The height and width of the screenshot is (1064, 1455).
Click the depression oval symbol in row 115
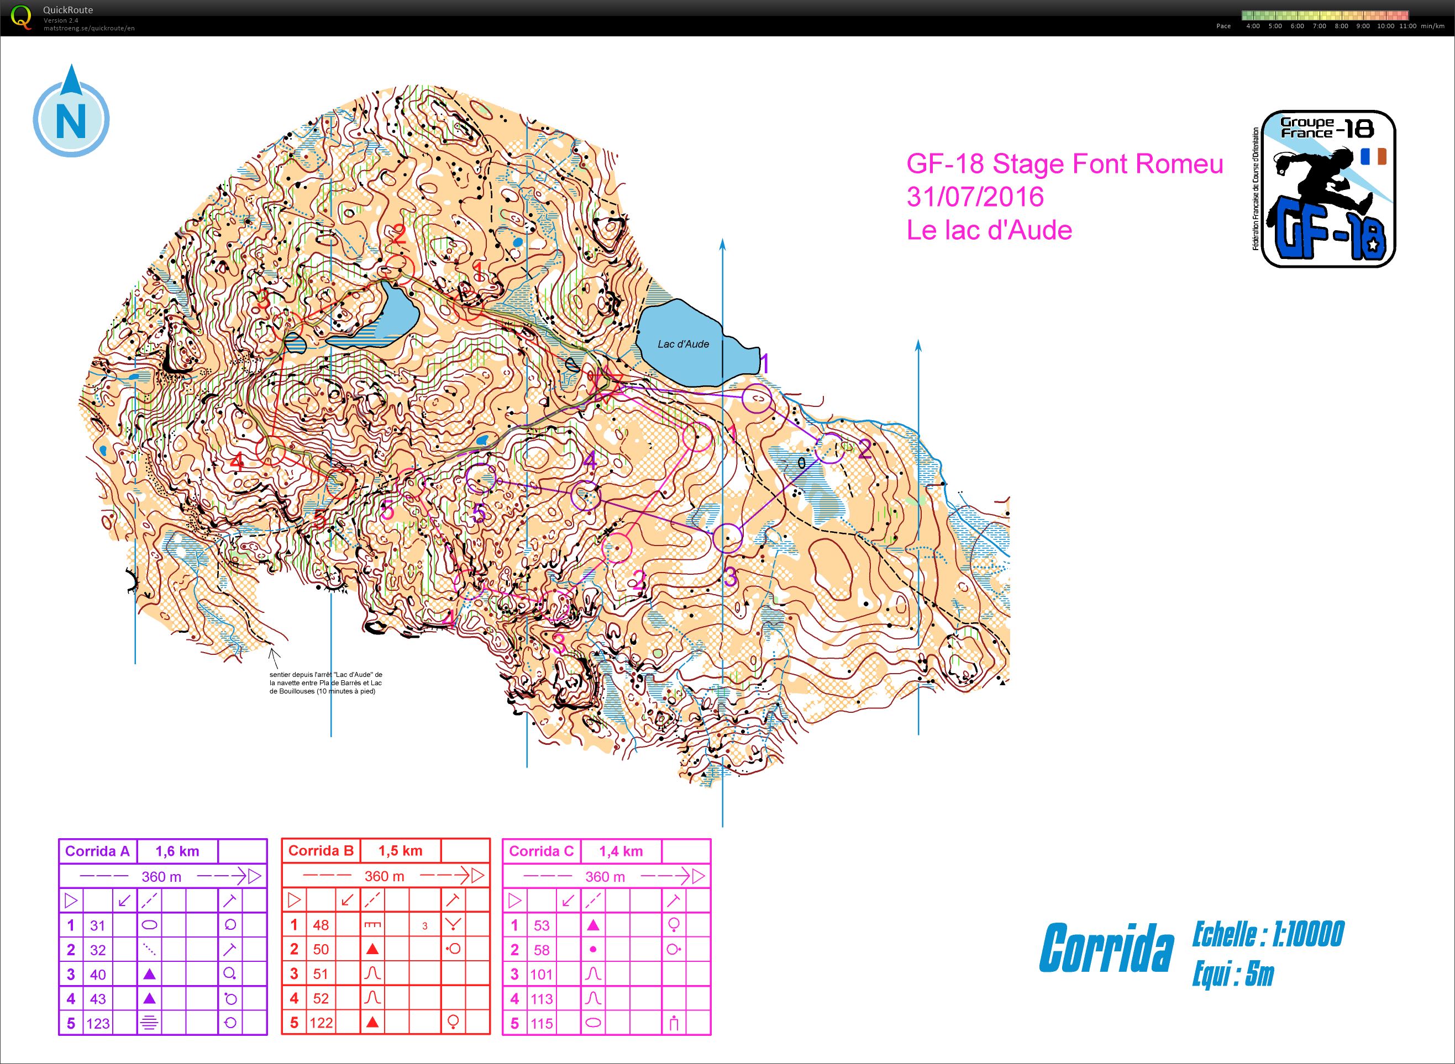click(x=593, y=1023)
